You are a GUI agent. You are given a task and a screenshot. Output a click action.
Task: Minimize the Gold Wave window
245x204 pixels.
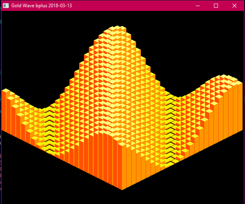point(197,6)
